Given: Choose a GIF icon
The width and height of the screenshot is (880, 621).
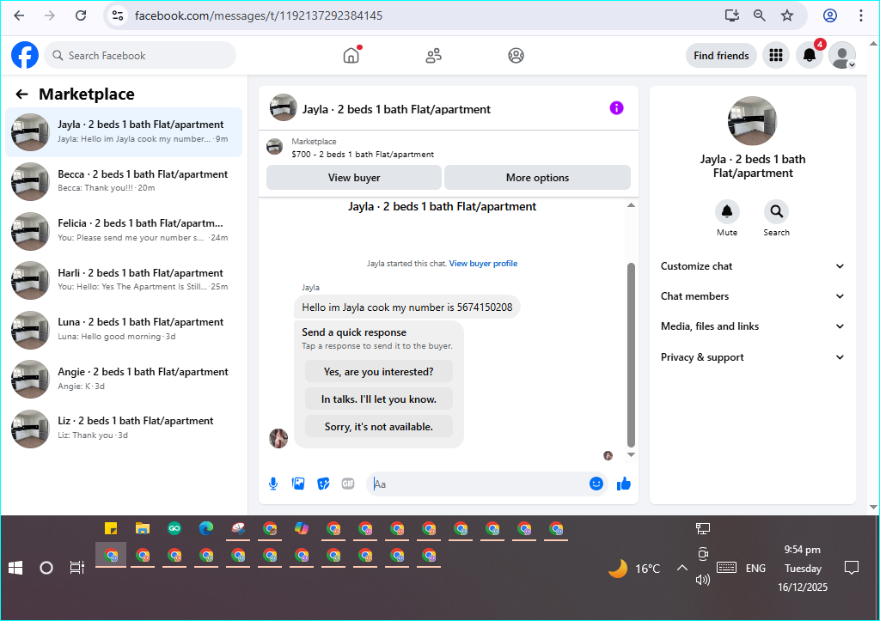Looking at the screenshot, I should [348, 484].
